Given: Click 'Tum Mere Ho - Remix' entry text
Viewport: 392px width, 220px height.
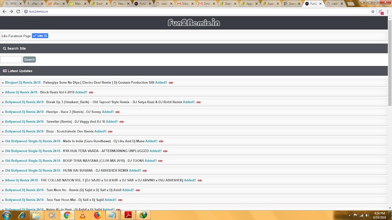Looking at the screenshot, I should [84, 190].
